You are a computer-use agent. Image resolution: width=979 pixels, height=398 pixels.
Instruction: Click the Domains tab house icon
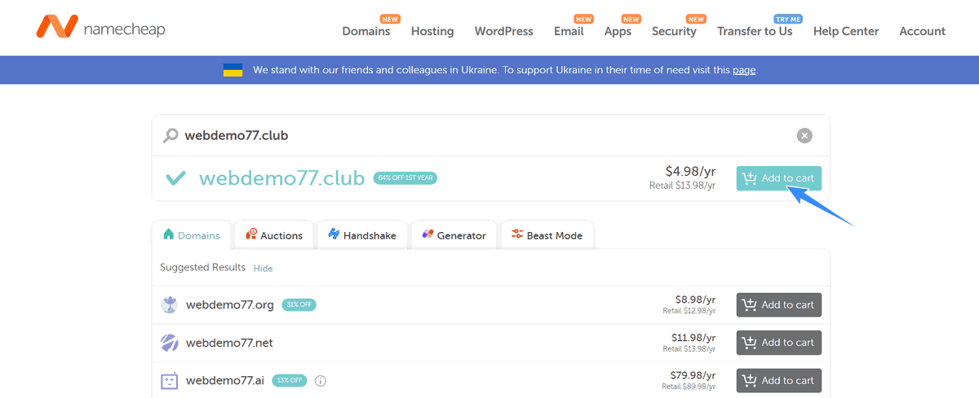[x=169, y=234]
